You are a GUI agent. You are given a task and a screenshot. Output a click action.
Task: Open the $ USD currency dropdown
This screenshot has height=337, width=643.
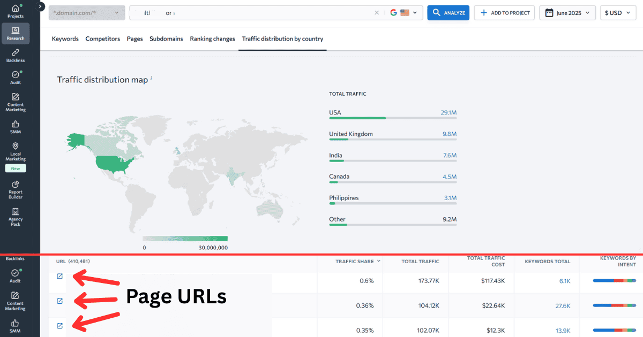point(617,13)
